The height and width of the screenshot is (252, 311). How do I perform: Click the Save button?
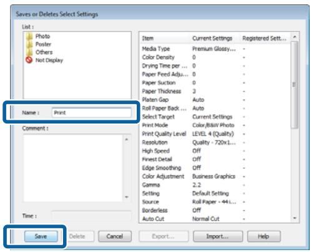click(41, 236)
